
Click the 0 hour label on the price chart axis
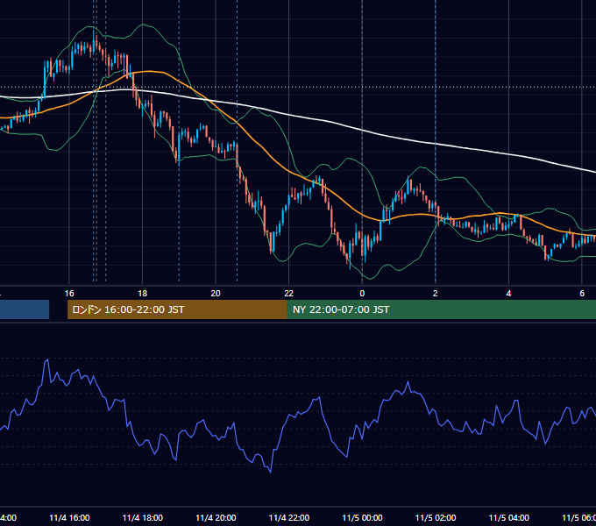coord(362,294)
